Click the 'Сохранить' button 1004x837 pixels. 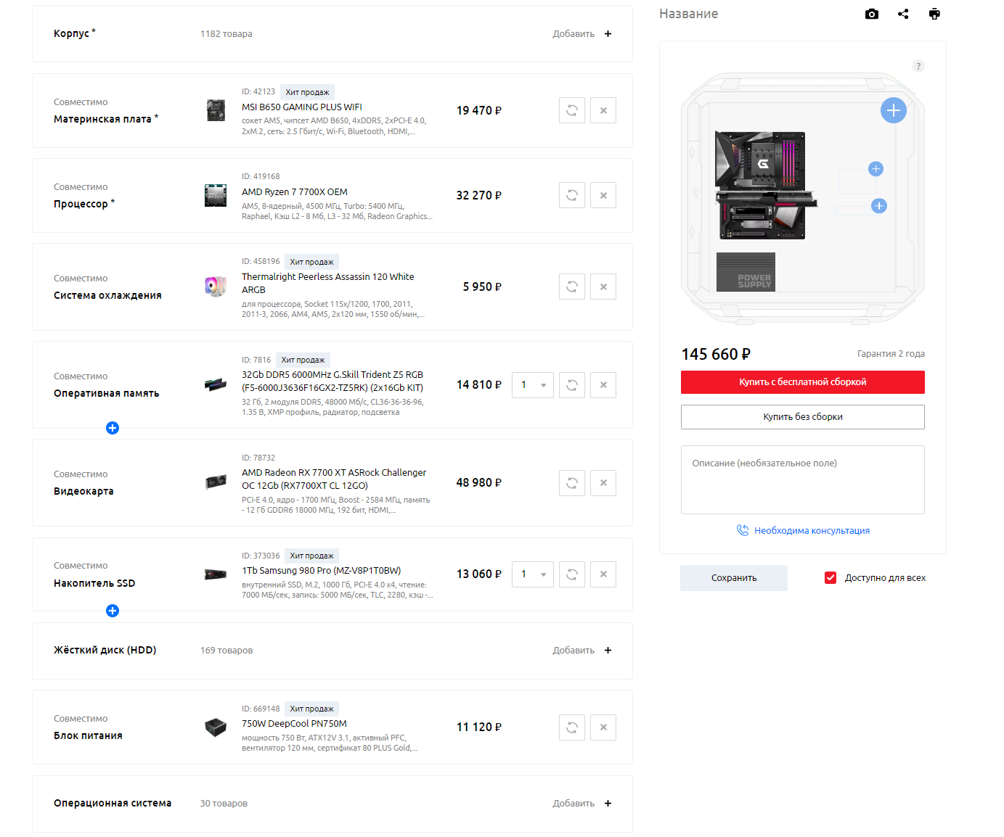(x=734, y=578)
